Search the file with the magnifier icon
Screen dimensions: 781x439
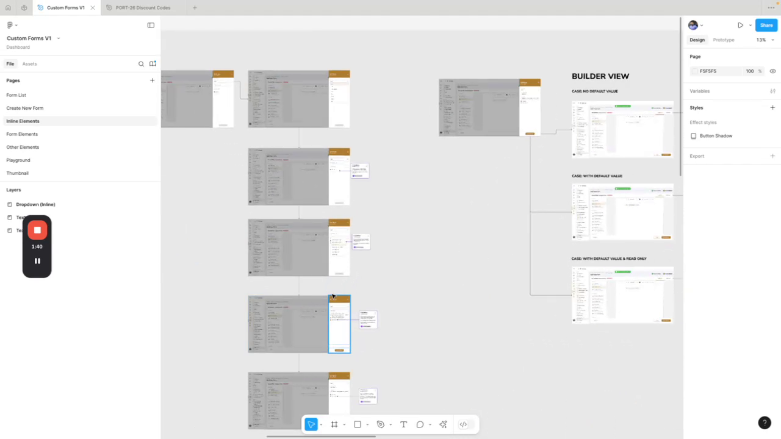[x=141, y=64]
